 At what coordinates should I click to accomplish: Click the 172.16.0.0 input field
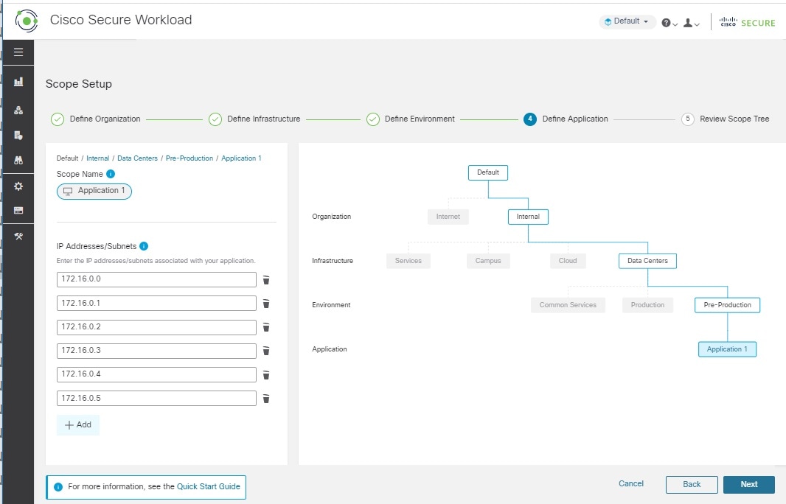pyautogui.click(x=156, y=279)
